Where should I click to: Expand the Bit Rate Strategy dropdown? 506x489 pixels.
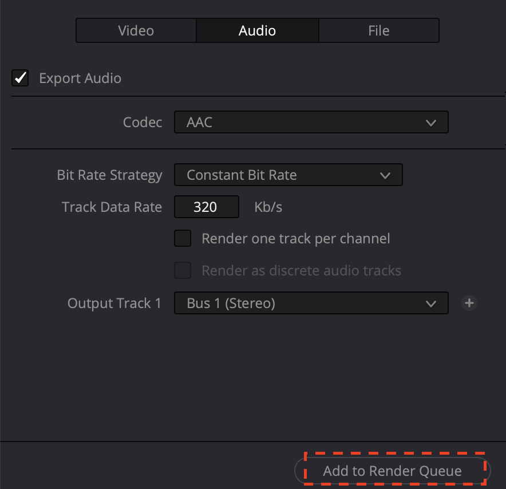287,175
